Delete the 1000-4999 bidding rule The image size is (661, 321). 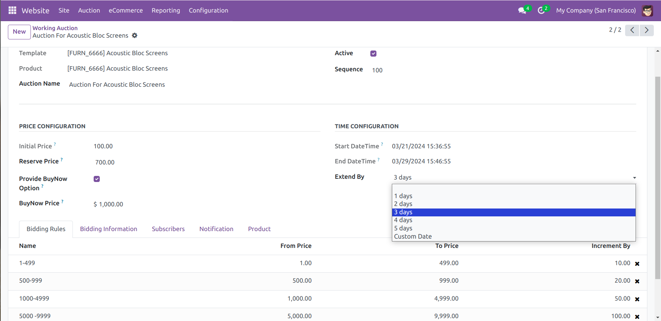pyautogui.click(x=637, y=299)
